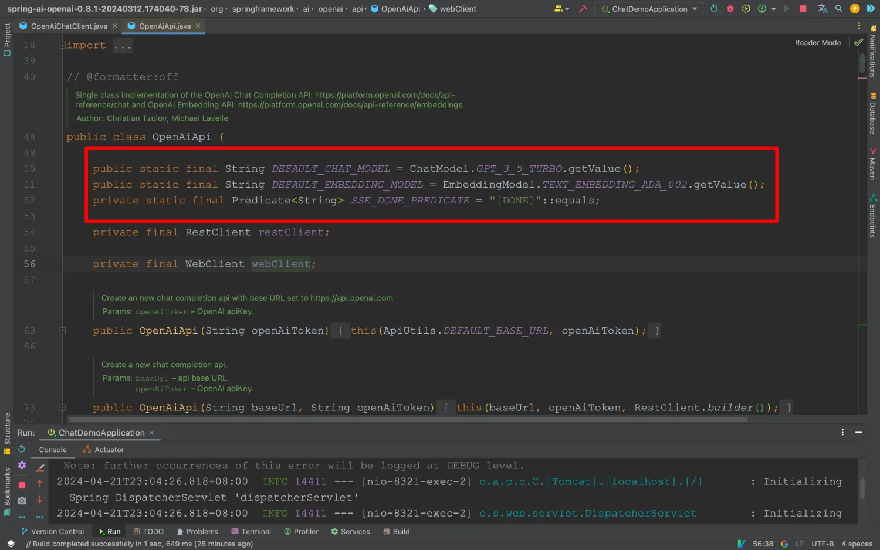Run with coverage from the top toolbar
The width and height of the screenshot is (880, 550).
[x=746, y=9]
